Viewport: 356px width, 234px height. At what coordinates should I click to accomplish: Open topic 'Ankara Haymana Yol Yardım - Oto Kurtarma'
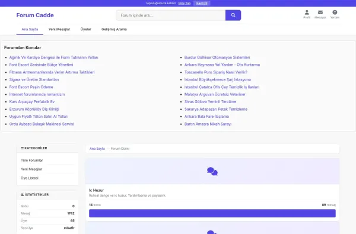coord(222,65)
